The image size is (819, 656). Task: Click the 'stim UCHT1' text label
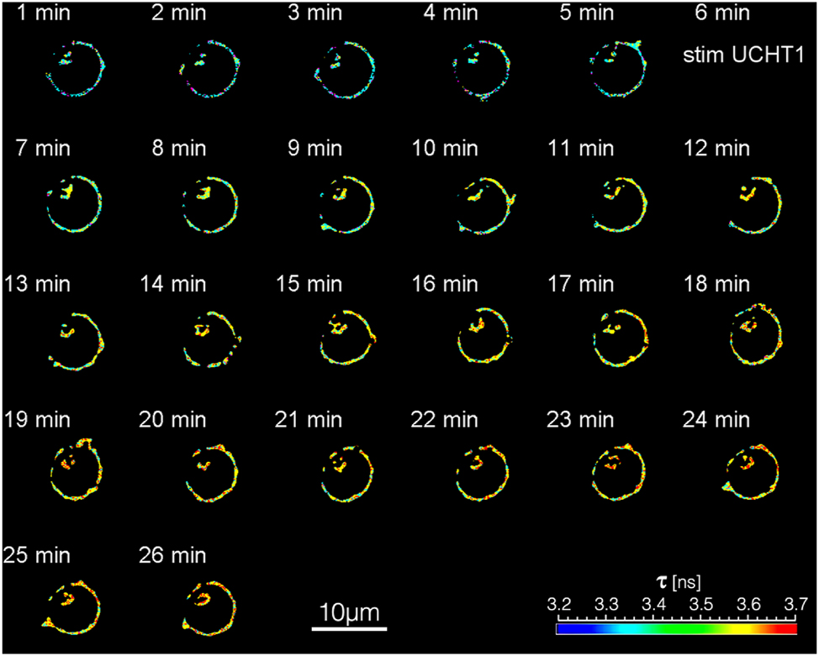point(741,56)
